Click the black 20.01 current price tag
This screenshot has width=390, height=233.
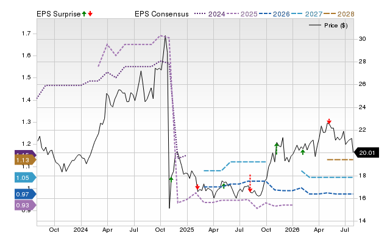click(366, 152)
